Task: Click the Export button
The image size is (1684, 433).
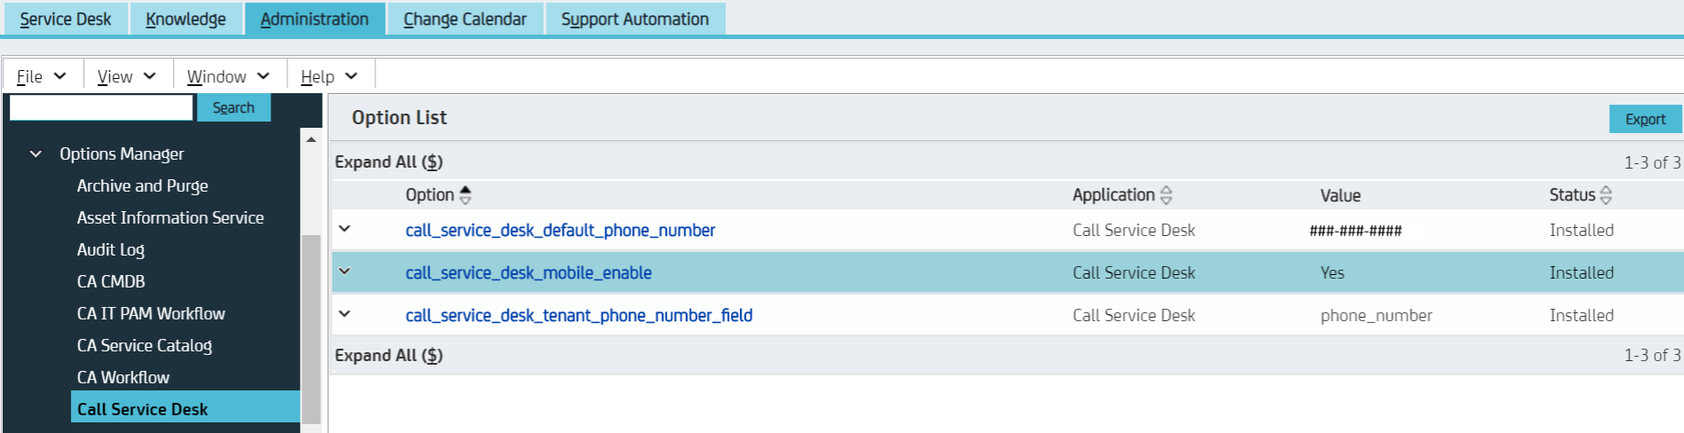Action: click(1644, 119)
